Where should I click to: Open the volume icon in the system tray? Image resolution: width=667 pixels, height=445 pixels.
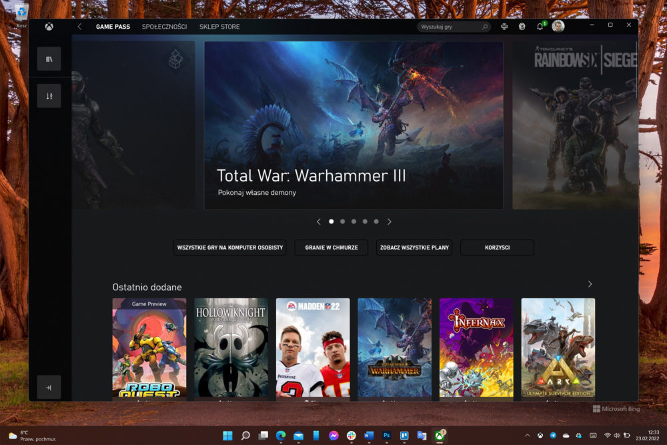(617, 436)
